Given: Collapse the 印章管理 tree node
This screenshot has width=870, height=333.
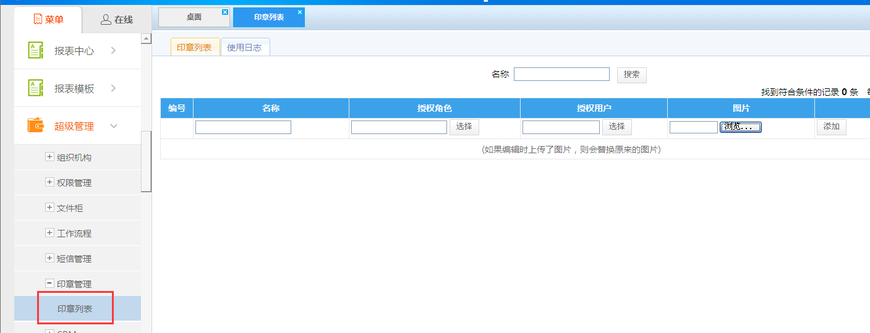Looking at the screenshot, I should (x=49, y=284).
